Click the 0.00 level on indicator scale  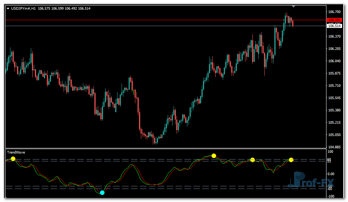point(331,174)
